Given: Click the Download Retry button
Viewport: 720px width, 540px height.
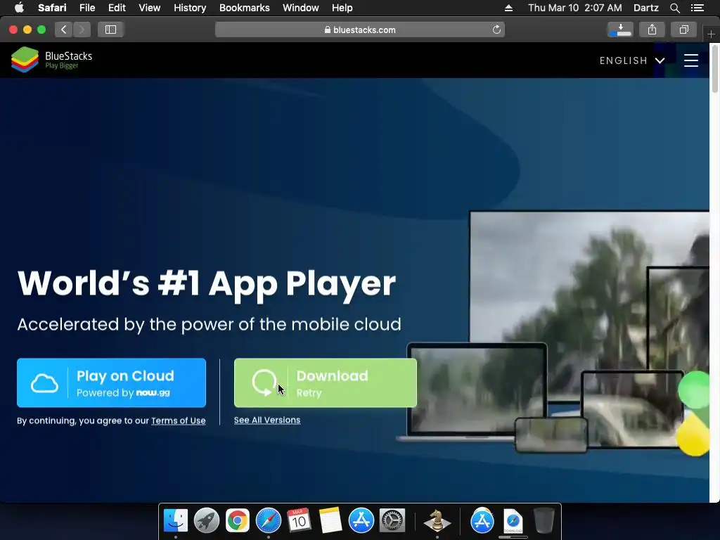Looking at the screenshot, I should point(325,382).
